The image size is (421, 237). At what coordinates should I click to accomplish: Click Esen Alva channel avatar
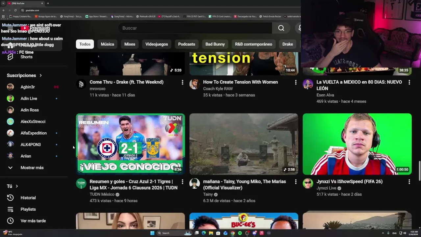tap(308, 84)
